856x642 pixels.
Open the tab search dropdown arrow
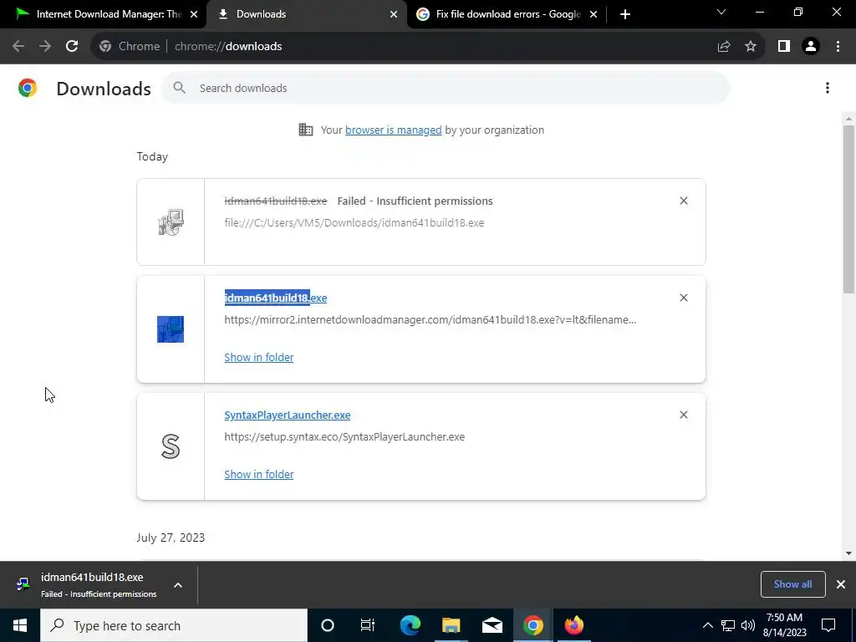coord(721,12)
